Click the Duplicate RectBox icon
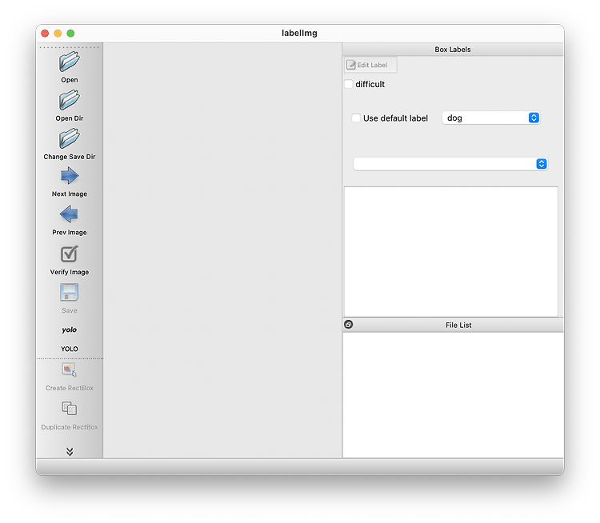600x523 pixels. pyautogui.click(x=70, y=408)
